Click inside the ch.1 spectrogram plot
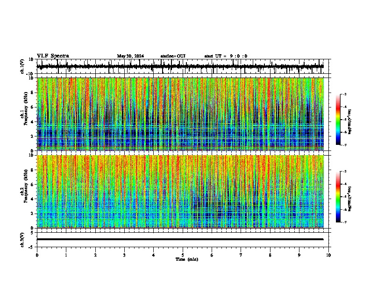 180,114
